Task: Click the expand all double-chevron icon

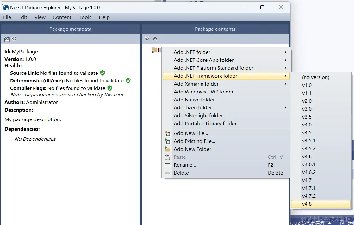Action: coord(147,38)
